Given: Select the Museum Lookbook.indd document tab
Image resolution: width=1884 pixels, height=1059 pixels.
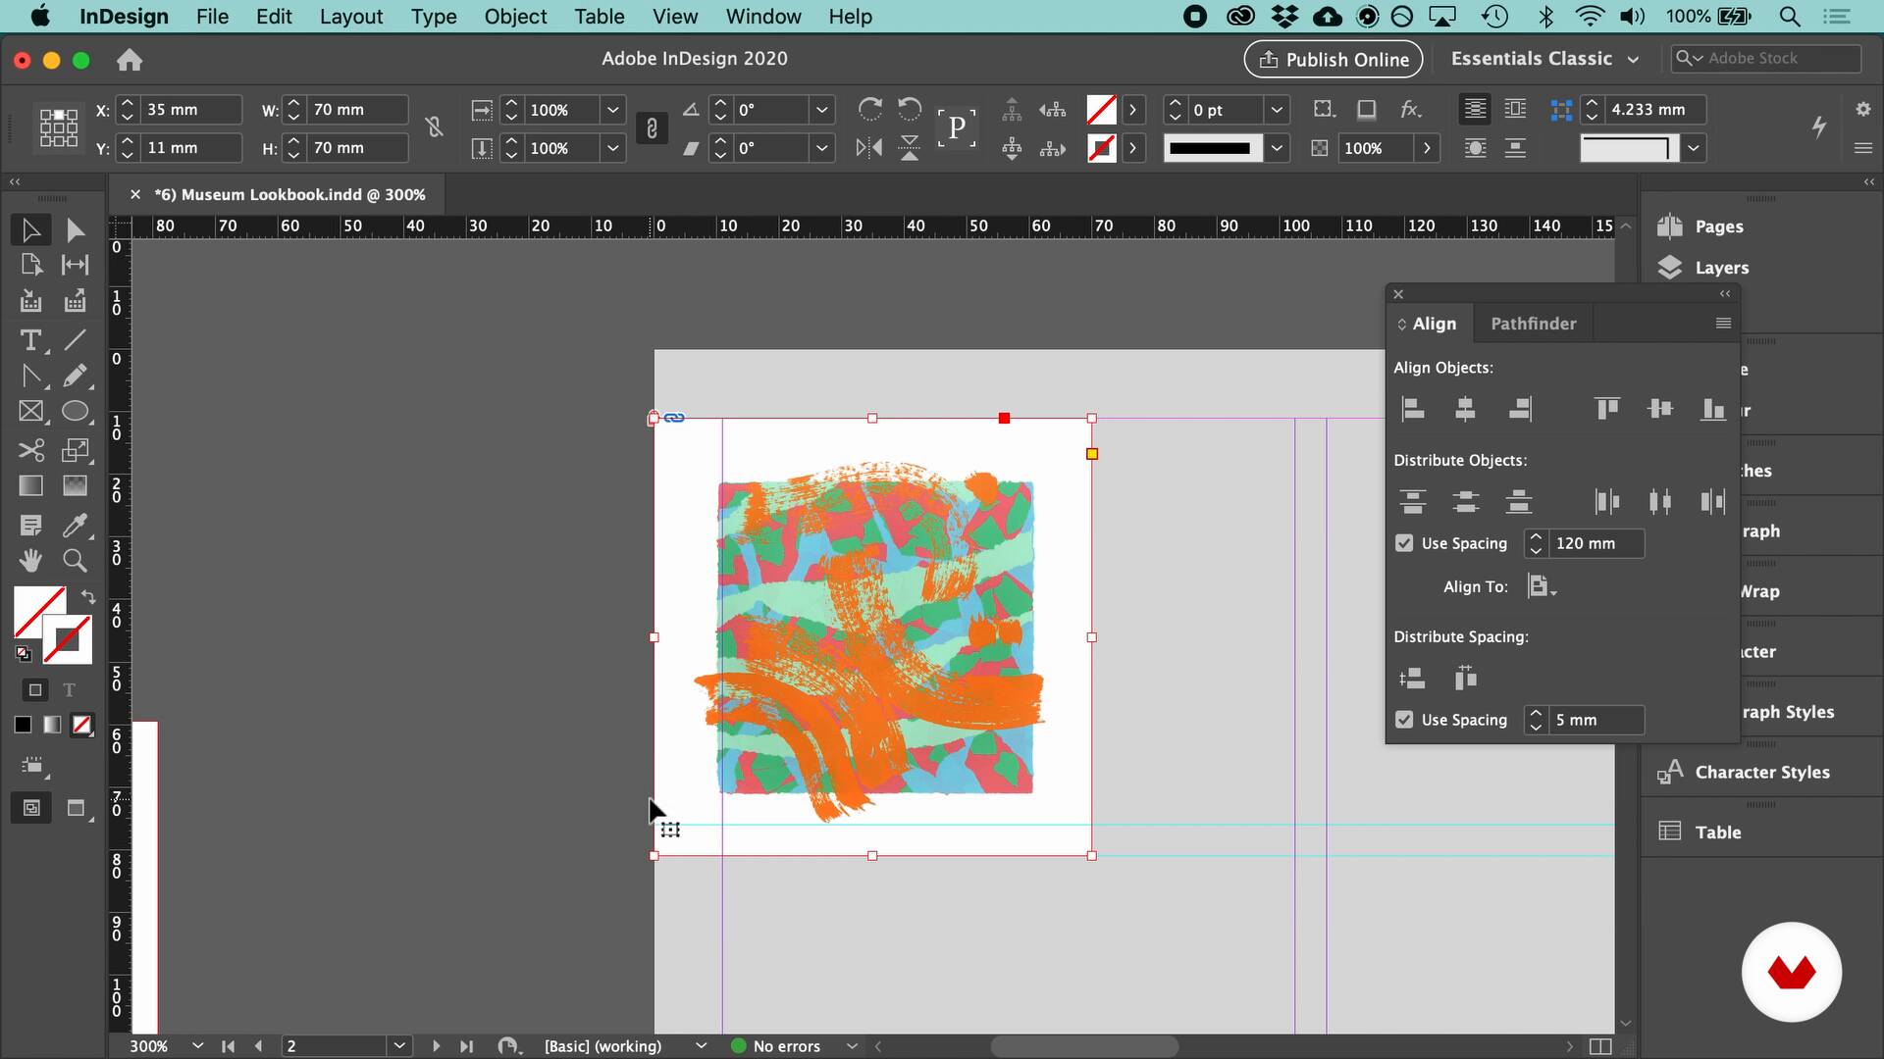Looking at the screenshot, I should [x=289, y=195].
